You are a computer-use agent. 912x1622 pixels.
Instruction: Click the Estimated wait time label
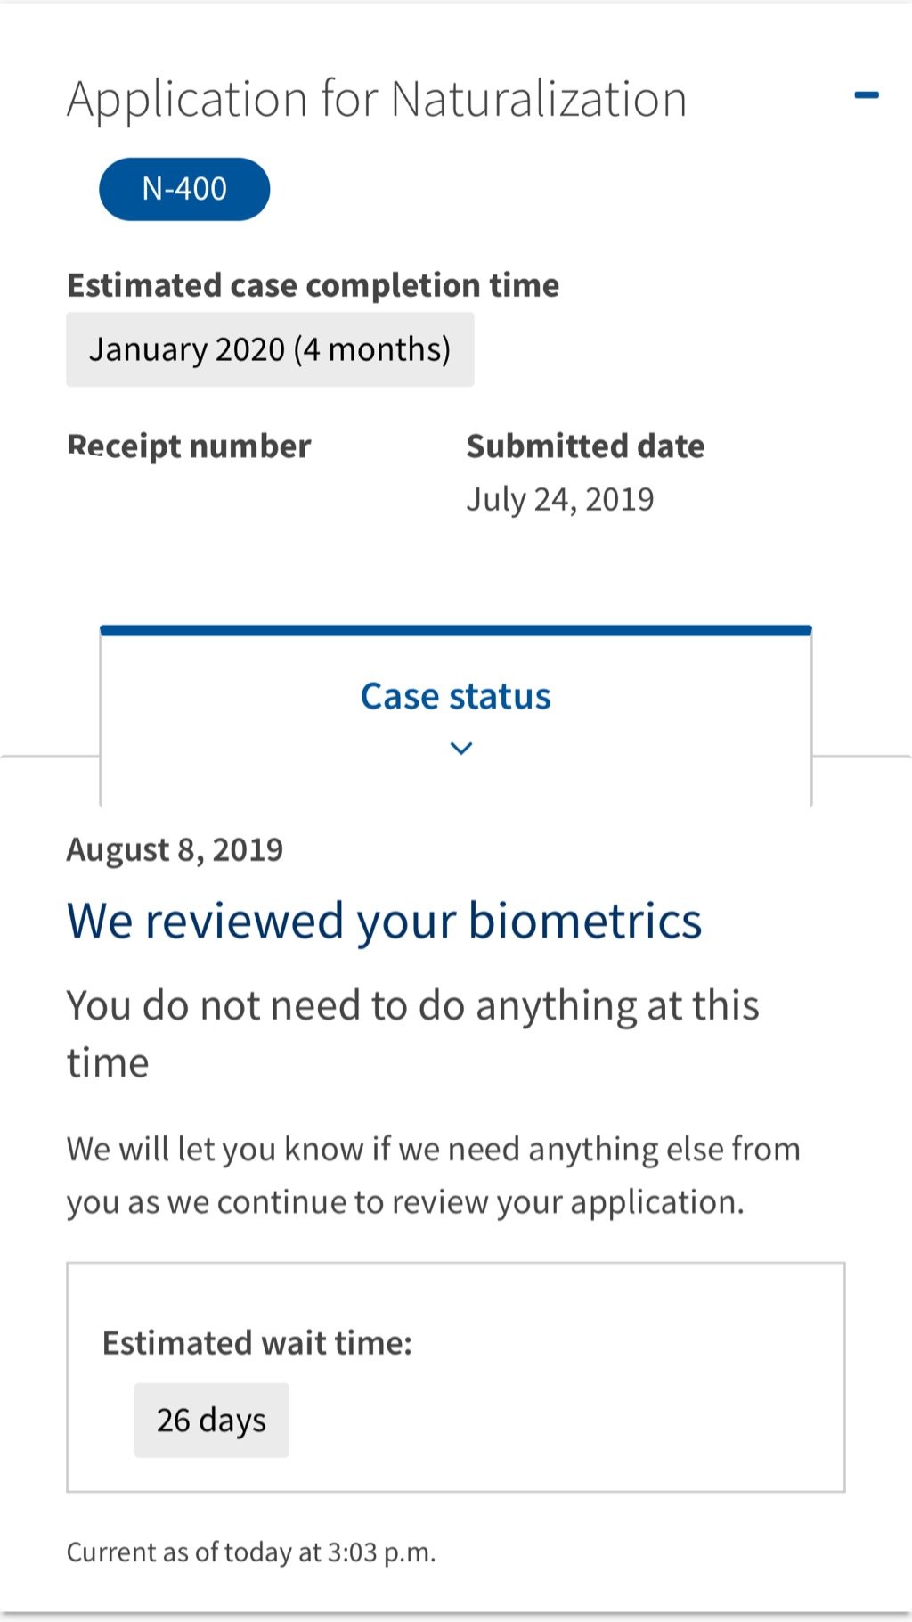tap(257, 1343)
